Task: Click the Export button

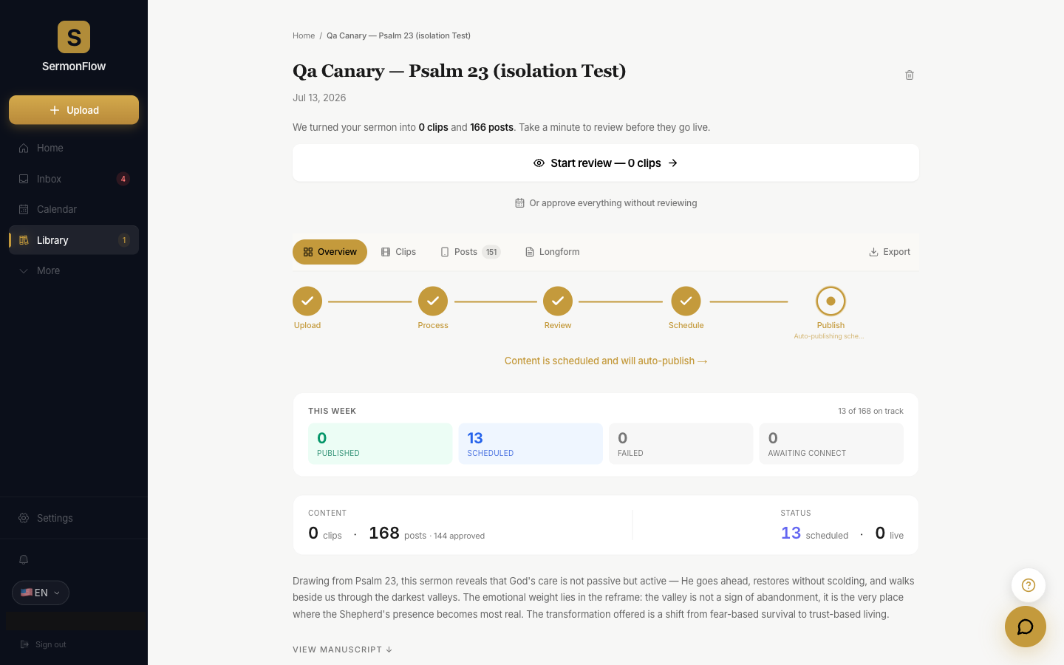Action: click(890, 252)
